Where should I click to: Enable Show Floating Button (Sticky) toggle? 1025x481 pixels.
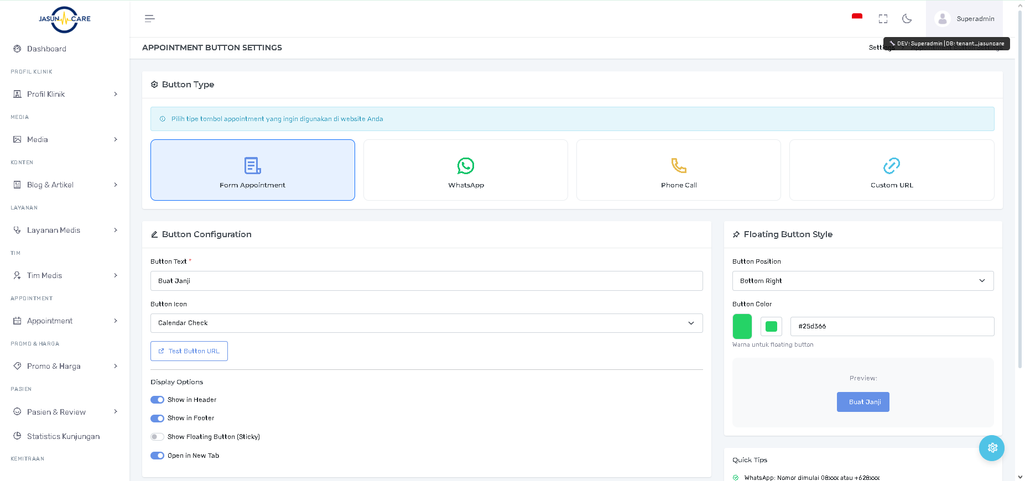coord(158,437)
